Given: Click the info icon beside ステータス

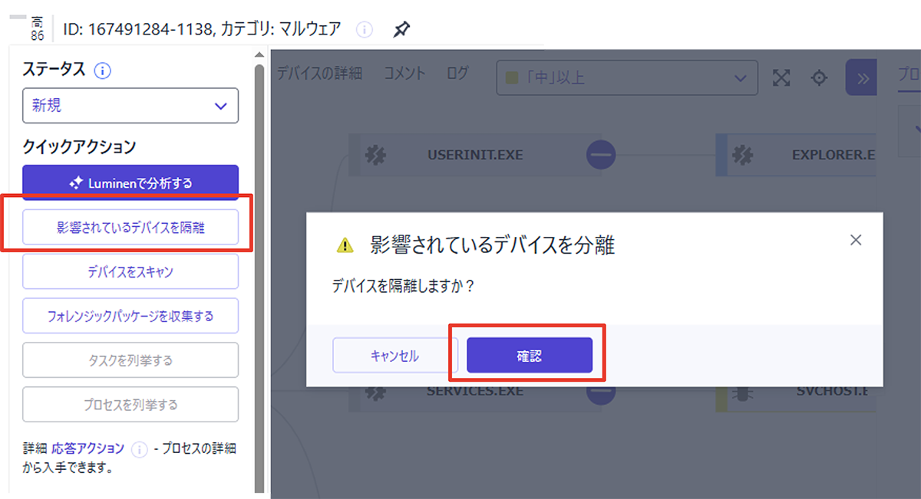Looking at the screenshot, I should [102, 71].
